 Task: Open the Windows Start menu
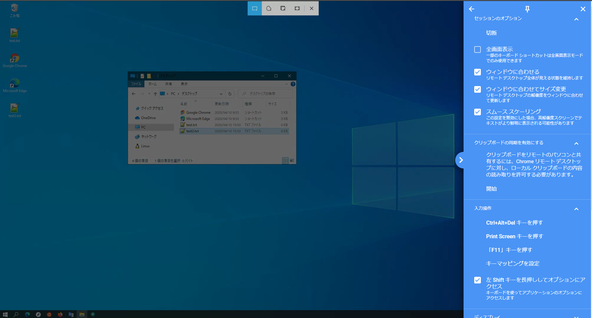tap(5, 314)
